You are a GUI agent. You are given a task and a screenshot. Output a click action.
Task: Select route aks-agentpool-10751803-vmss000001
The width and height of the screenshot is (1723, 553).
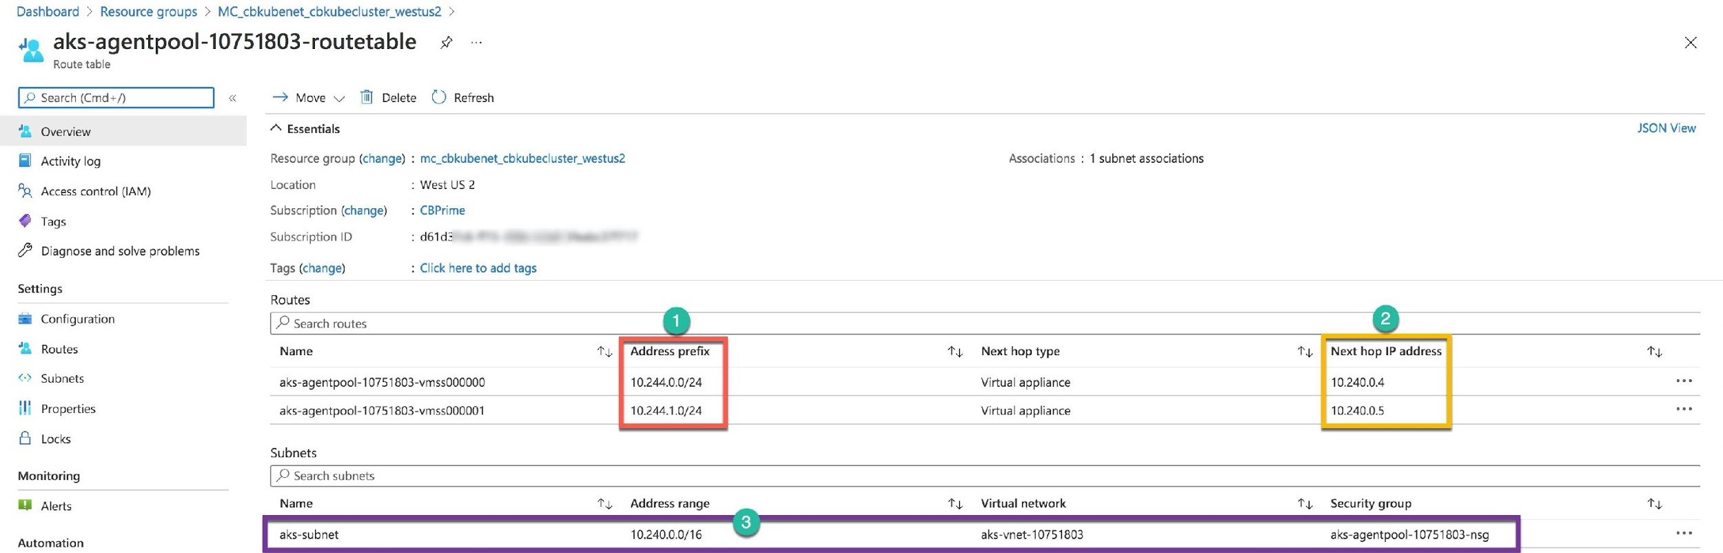382,410
